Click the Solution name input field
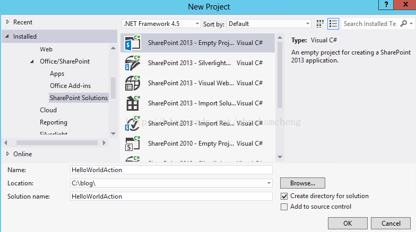 (x=171, y=196)
